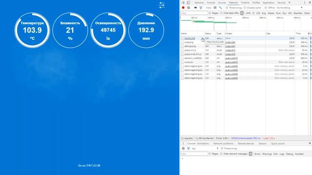Switch to the Sources tab
The image size is (312, 175).
coord(222,2)
